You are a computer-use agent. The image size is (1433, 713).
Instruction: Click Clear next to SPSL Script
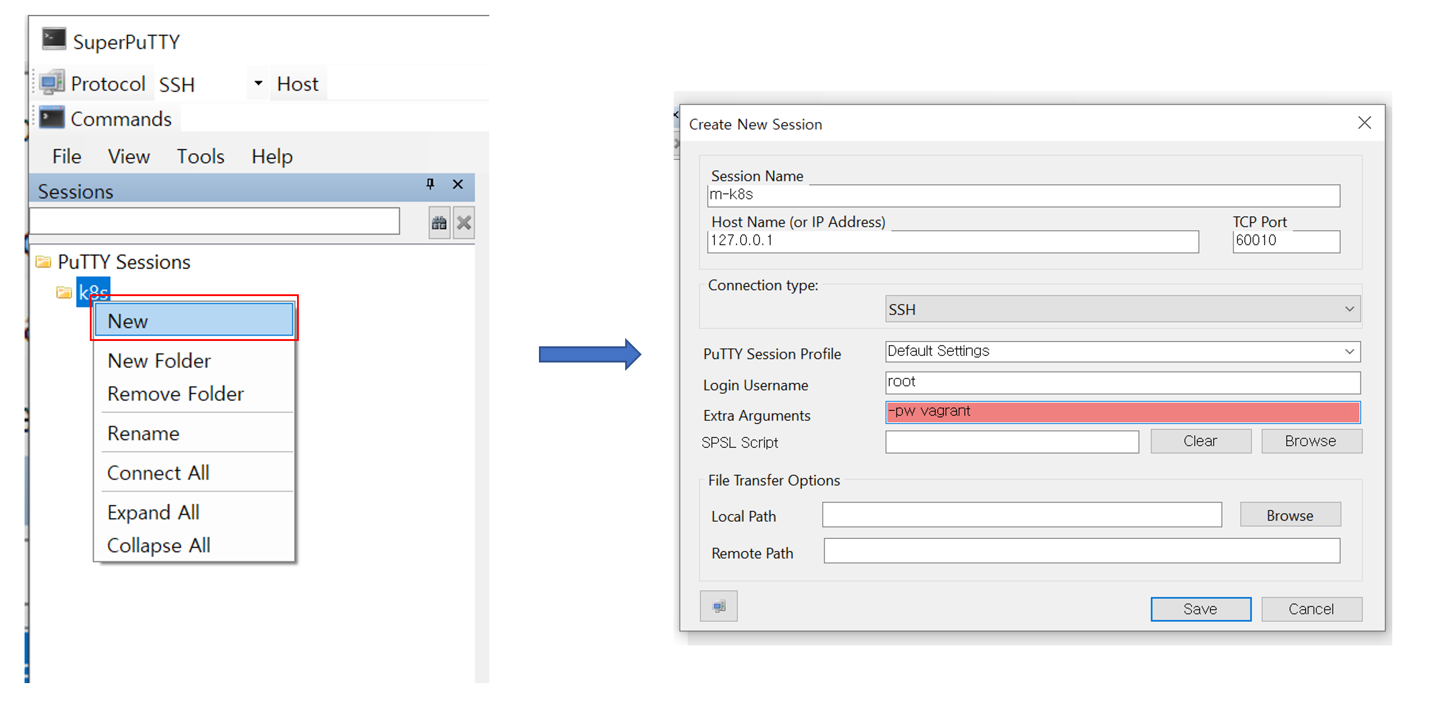1200,441
